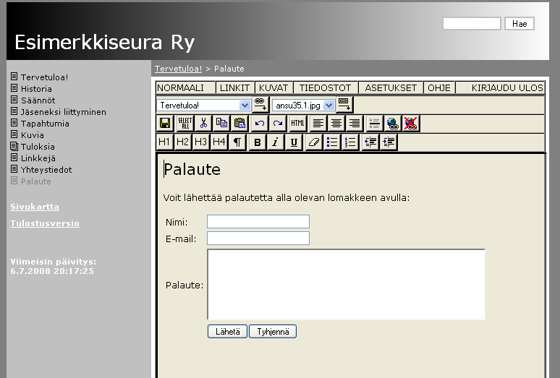Click the Save floppy disk icon
560x378 pixels.
point(165,124)
